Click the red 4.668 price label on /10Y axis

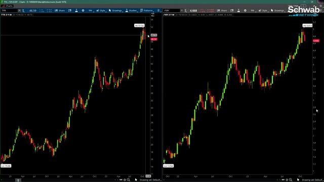point(316,41)
